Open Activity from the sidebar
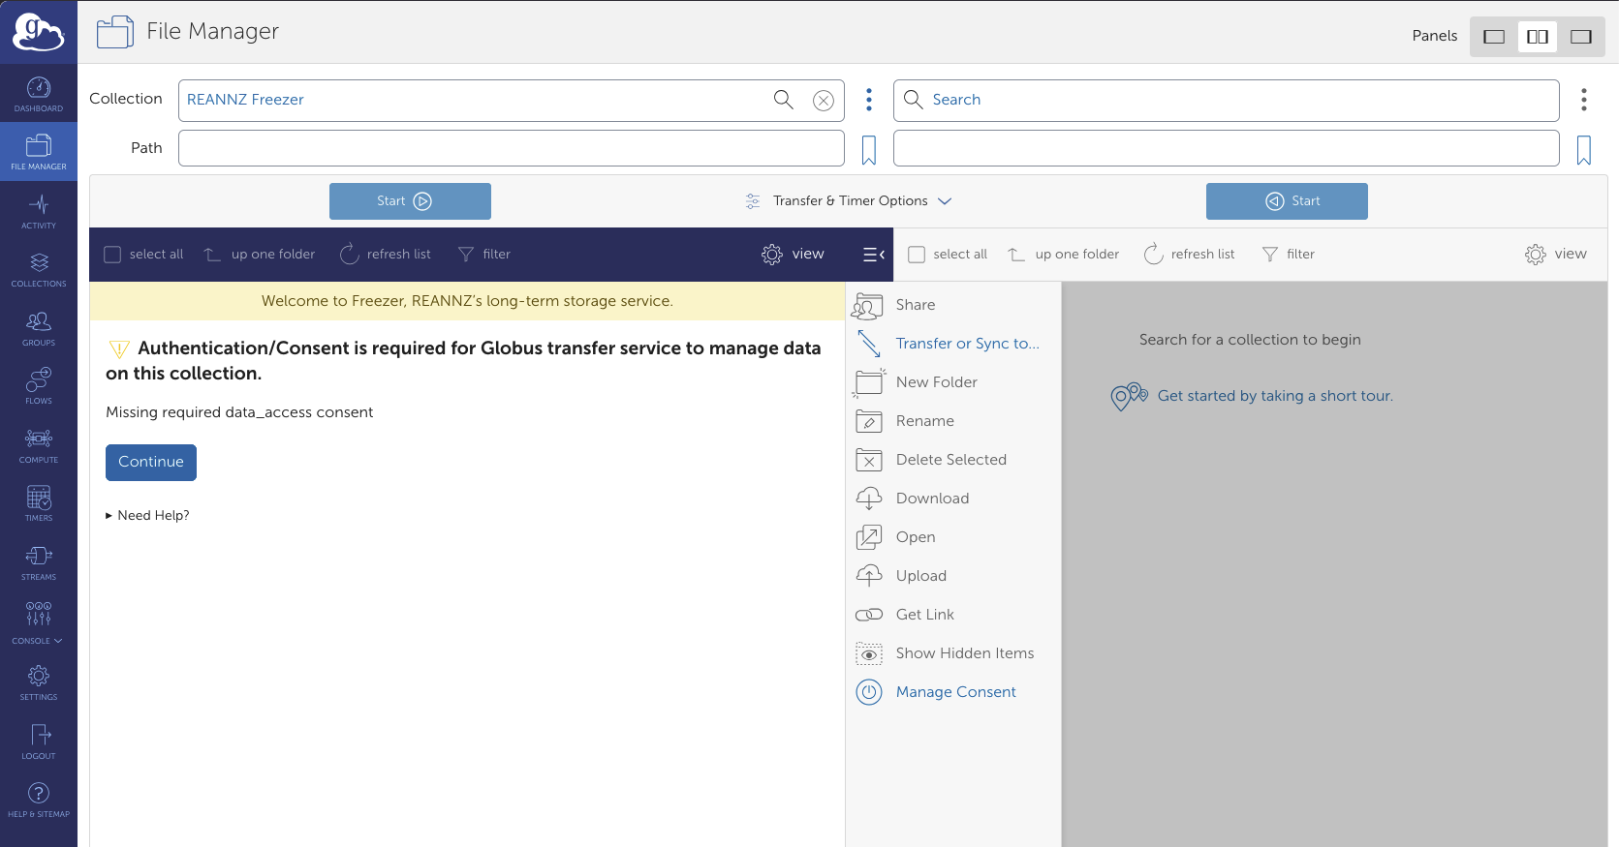1619x847 pixels. point(39,211)
